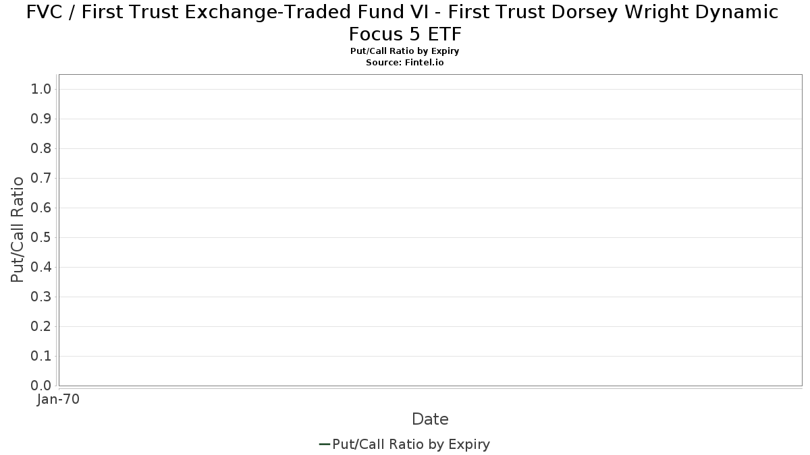The image size is (810, 455).
Task: Click the 0.2 y-axis tick label
Action: (41, 326)
